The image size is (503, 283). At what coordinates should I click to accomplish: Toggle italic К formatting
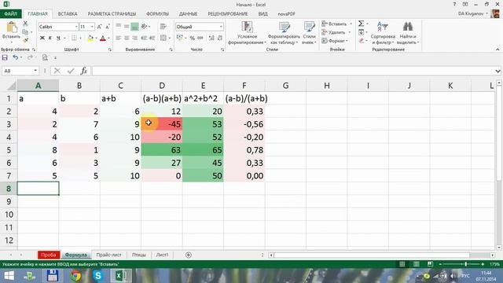pyautogui.click(x=50, y=39)
